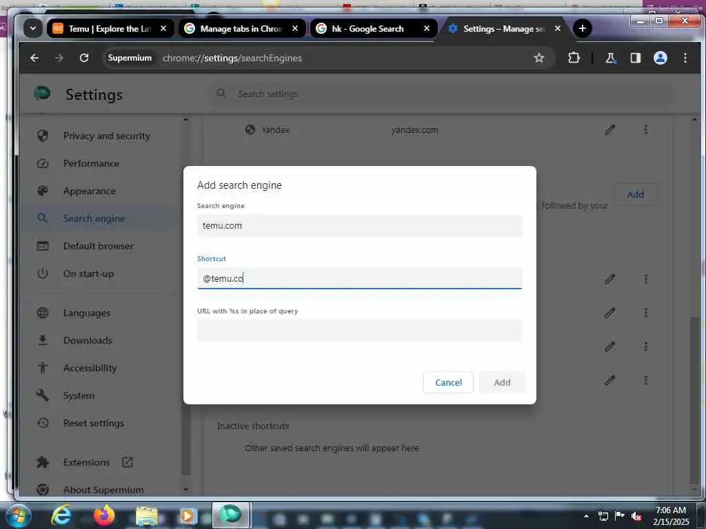This screenshot has height=529, width=706.
Task: Open Languages settings
Action: [86, 313]
